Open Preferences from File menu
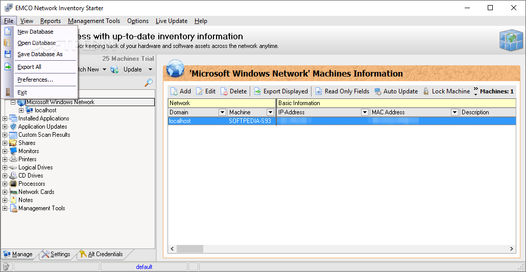This screenshot has width=526, height=272. (40, 80)
